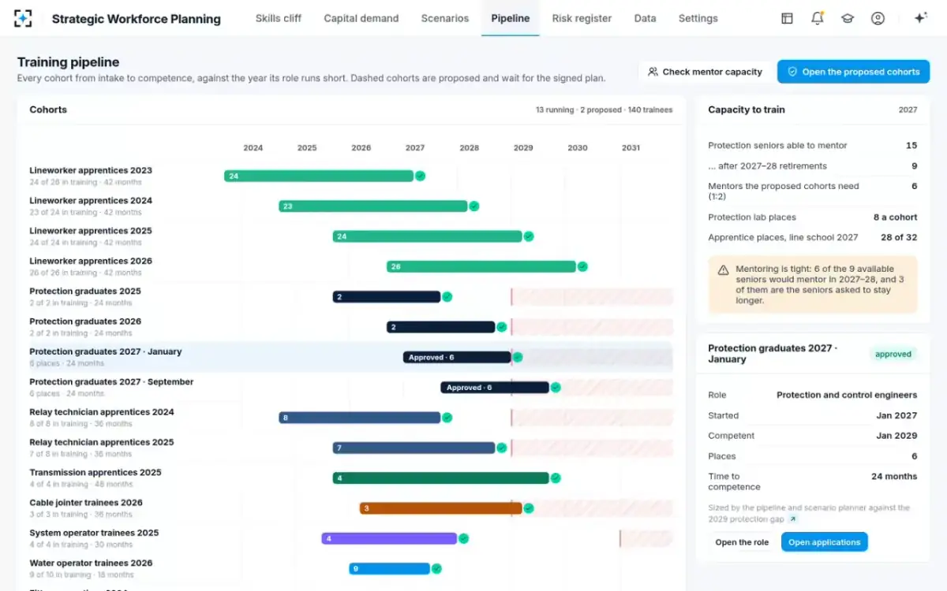Click the completion check of Protection graduates 2027 · September
The width and height of the screenshot is (947, 591).
[x=556, y=388]
